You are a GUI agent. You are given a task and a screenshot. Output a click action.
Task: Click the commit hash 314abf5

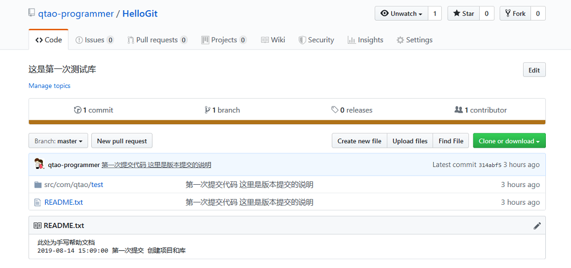click(x=490, y=165)
